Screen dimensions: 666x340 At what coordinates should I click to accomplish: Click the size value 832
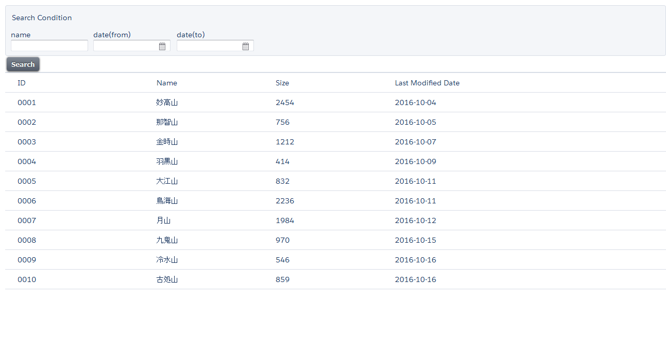pos(282,181)
